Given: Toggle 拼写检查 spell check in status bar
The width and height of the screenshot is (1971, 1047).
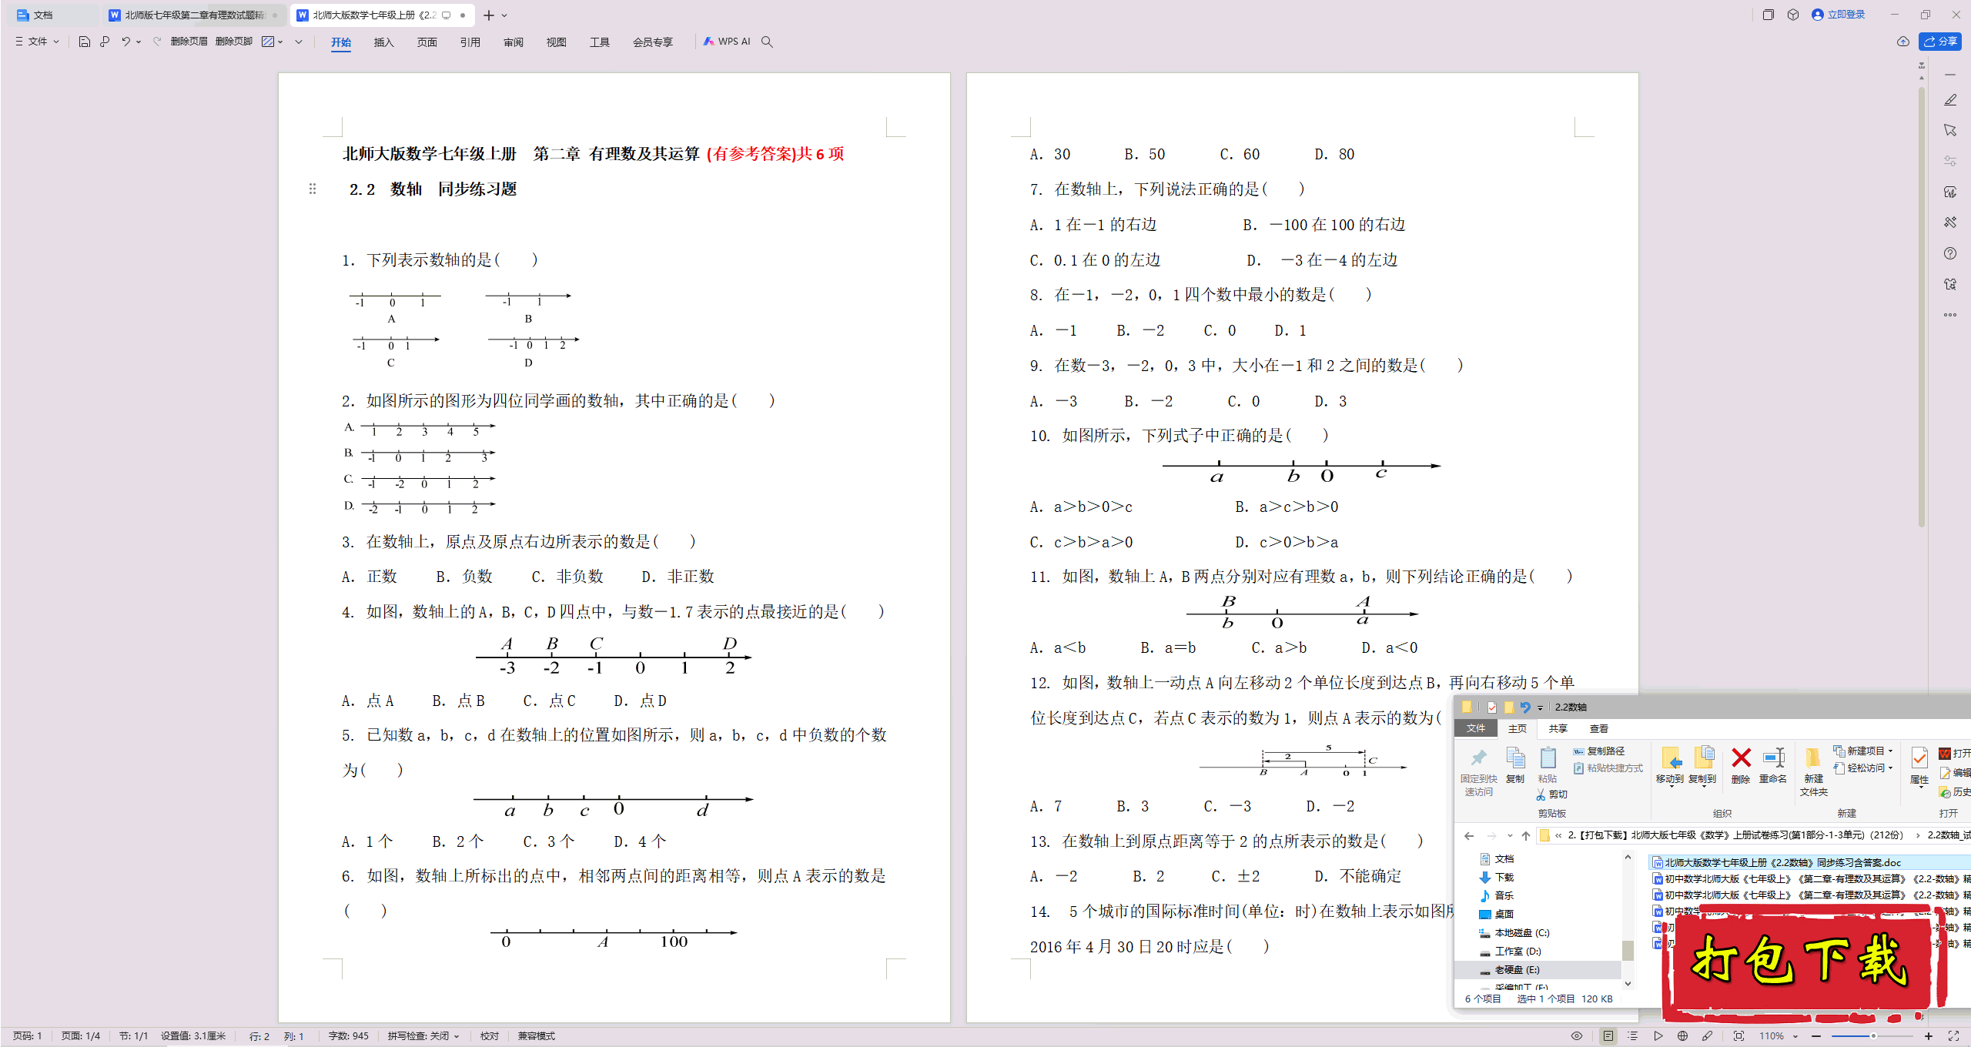Looking at the screenshot, I should point(423,1036).
